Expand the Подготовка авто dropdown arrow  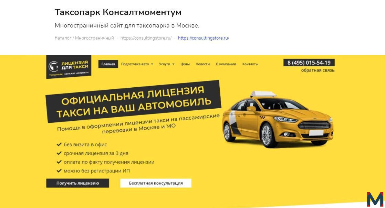(x=152, y=64)
